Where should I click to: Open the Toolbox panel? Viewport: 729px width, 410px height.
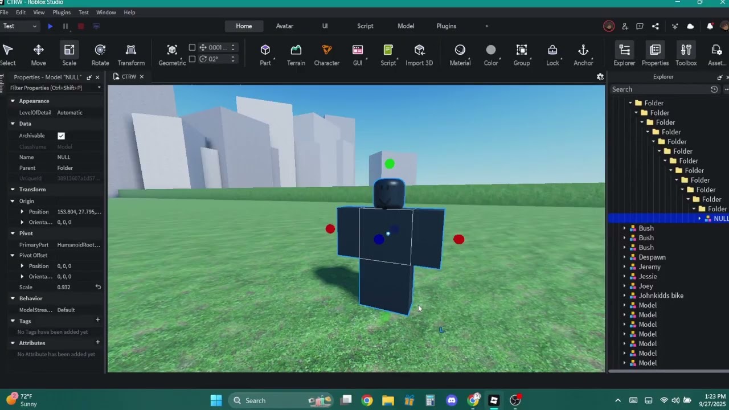(686, 55)
